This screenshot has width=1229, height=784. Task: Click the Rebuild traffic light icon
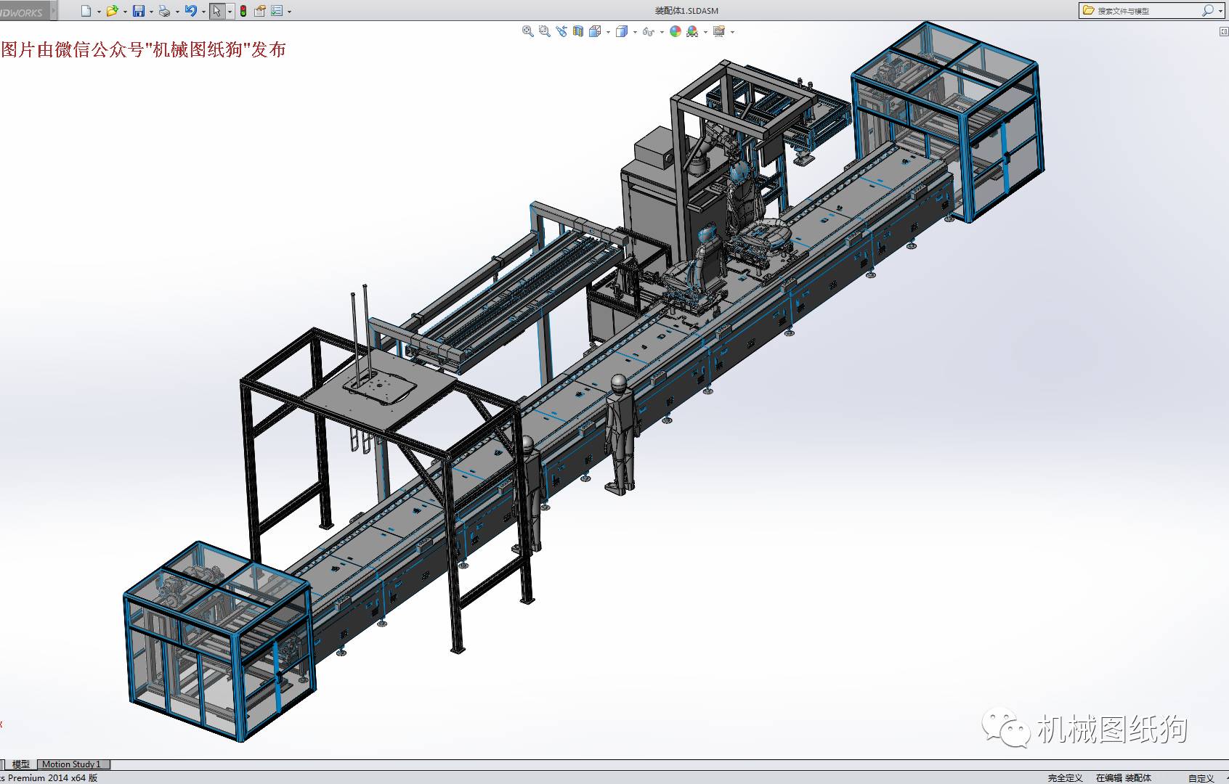pyautogui.click(x=243, y=11)
